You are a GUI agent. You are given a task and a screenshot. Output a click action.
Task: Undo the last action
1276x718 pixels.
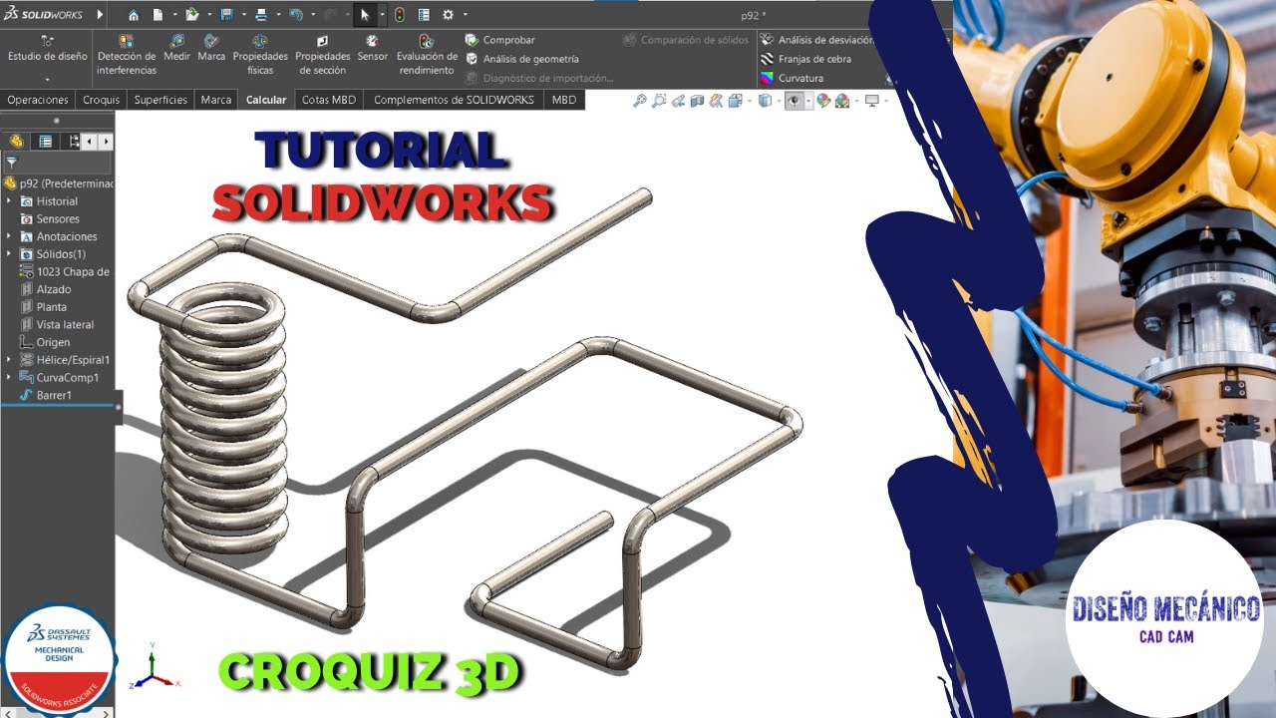click(x=295, y=15)
